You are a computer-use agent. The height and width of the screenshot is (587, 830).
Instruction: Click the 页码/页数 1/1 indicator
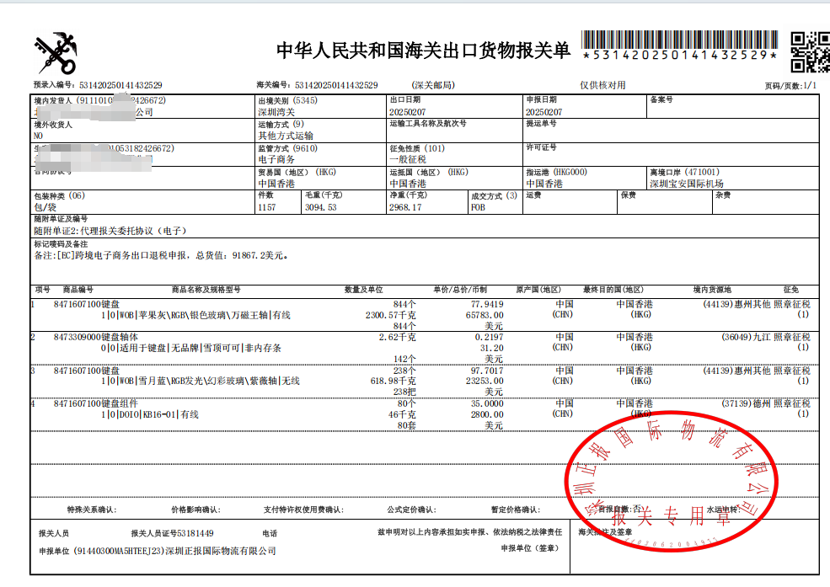point(802,85)
